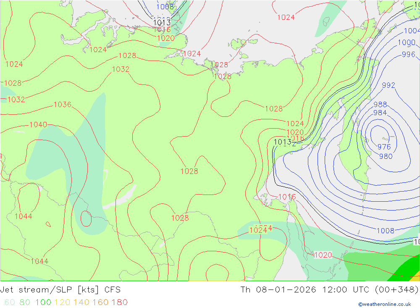The width and height of the screenshot is (420, 308).
Task: Click the red 1040 isobar label
Action: pos(38,125)
